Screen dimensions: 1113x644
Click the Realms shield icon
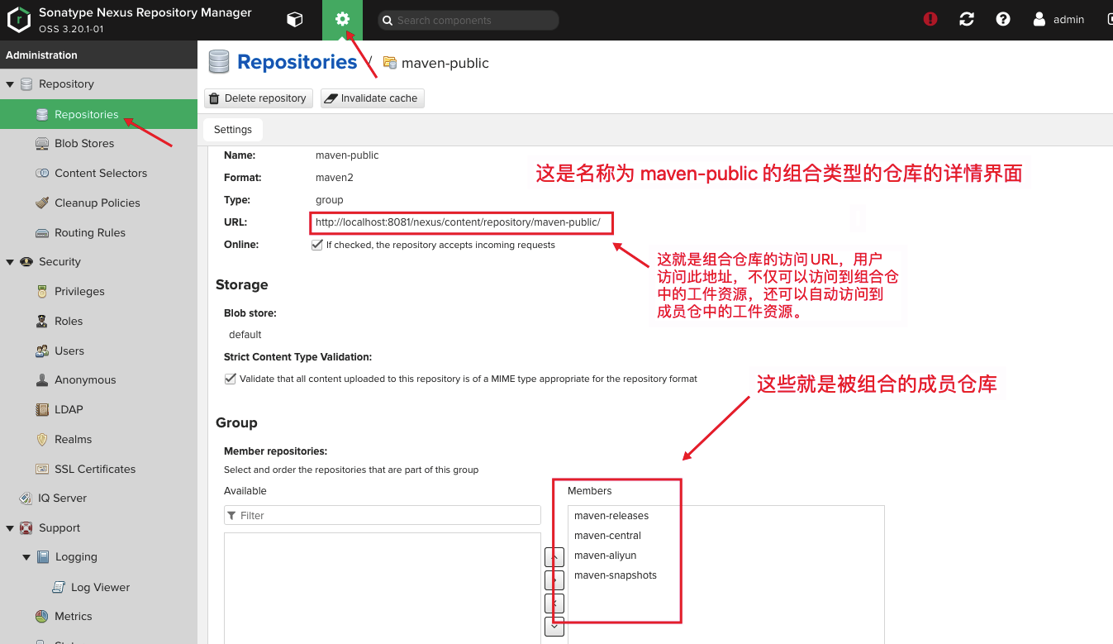(42, 439)
